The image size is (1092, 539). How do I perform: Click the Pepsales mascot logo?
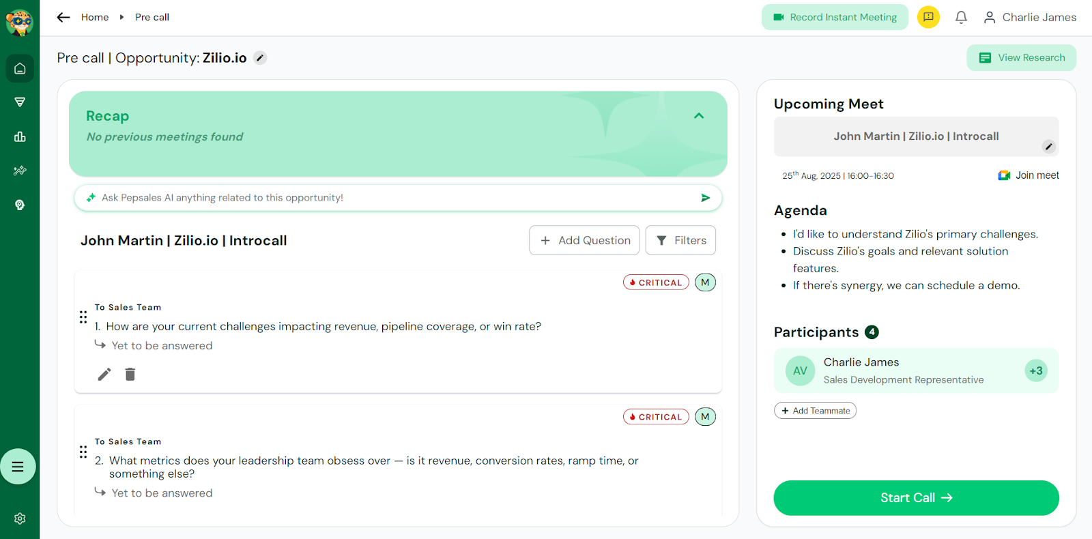(x=19, y=22)
